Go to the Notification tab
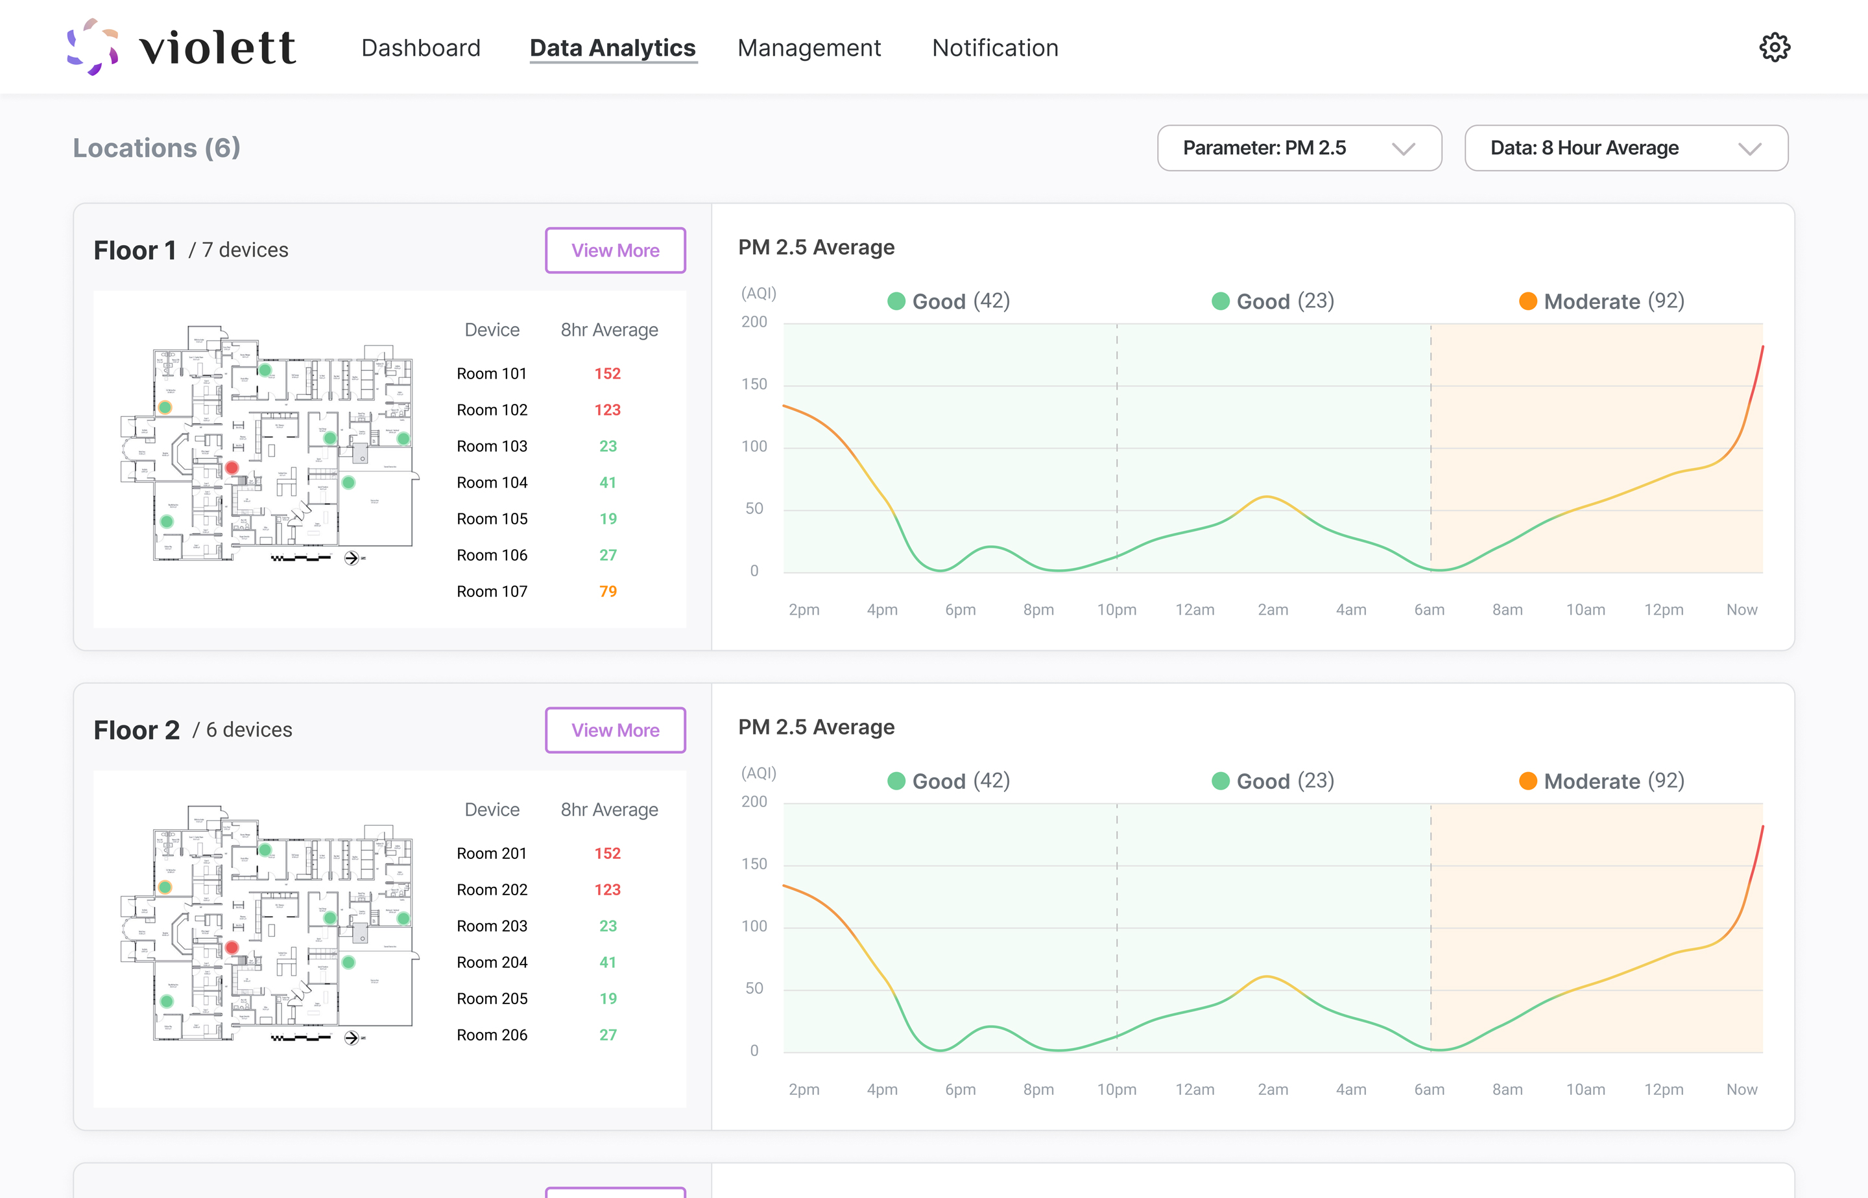This screenshot has width=1868, height=1198. (x=995, y=48)
